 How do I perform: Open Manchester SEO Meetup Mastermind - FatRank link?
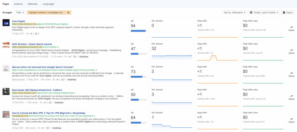pyautogui.click(x=37, y=90)
